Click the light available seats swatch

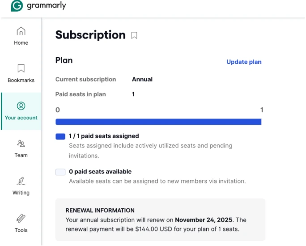60,172
